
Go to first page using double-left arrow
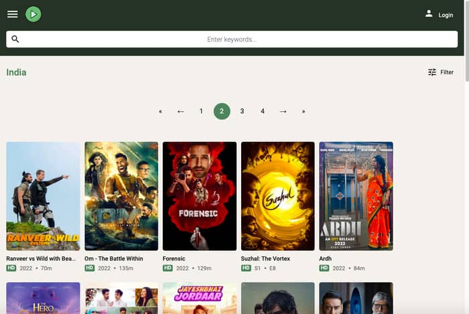[x=160, y=111]
